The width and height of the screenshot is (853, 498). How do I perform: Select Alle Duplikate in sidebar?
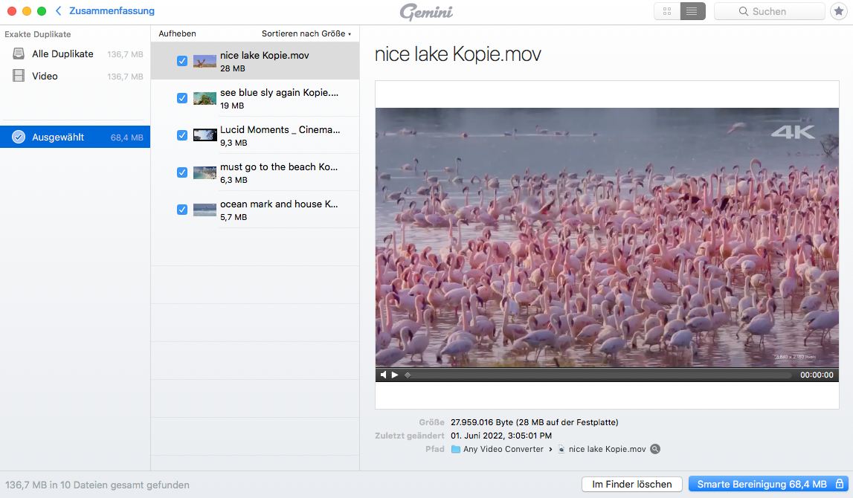click(x=62, y=54)
